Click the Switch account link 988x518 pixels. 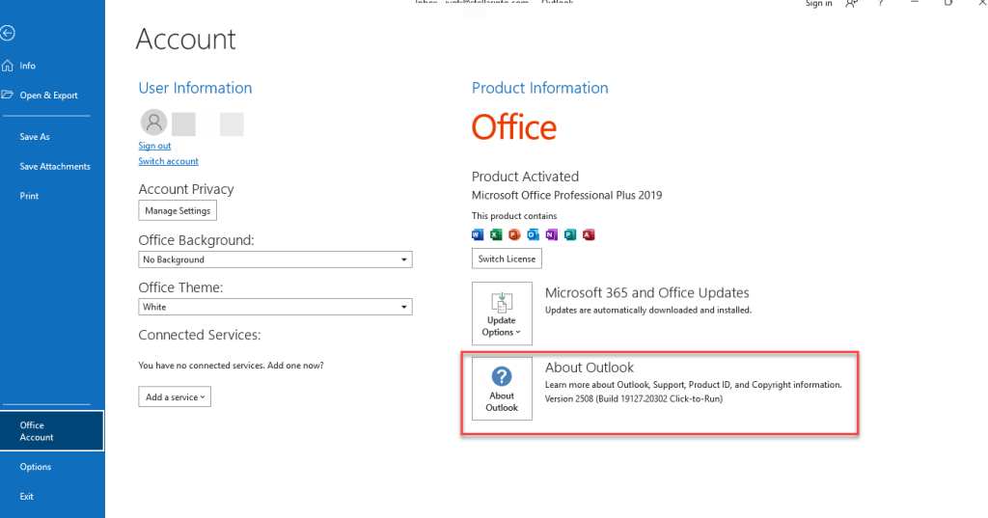(x=168, y=161)
